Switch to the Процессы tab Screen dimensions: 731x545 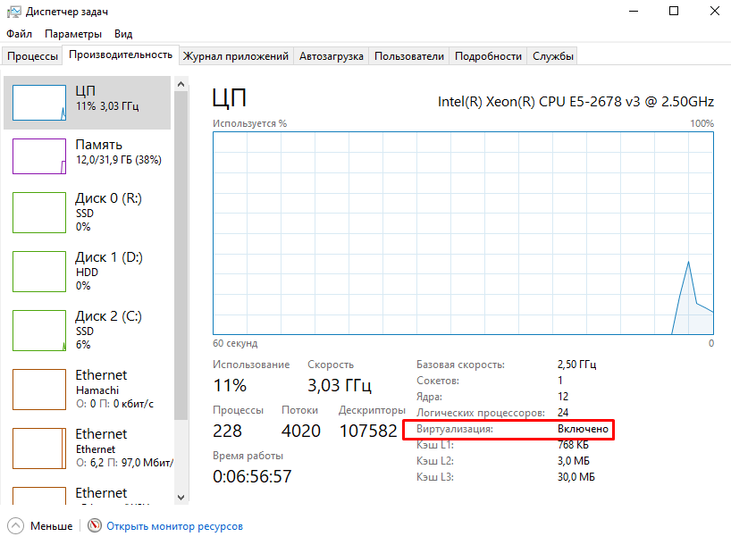[x=33, y=56]
